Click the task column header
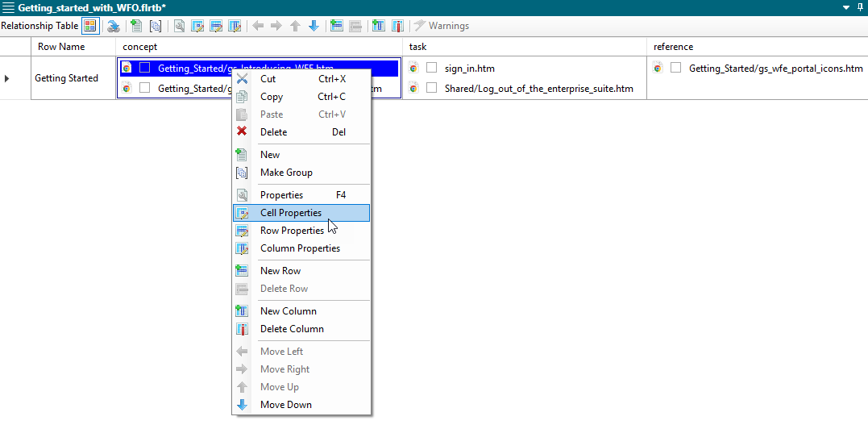Screen dimensions: 868x429 click(x=525, y=47)
